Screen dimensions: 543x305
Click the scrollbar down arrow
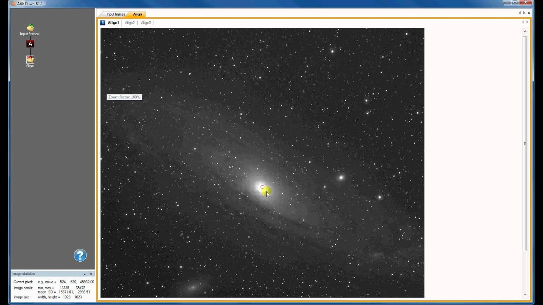525,295
